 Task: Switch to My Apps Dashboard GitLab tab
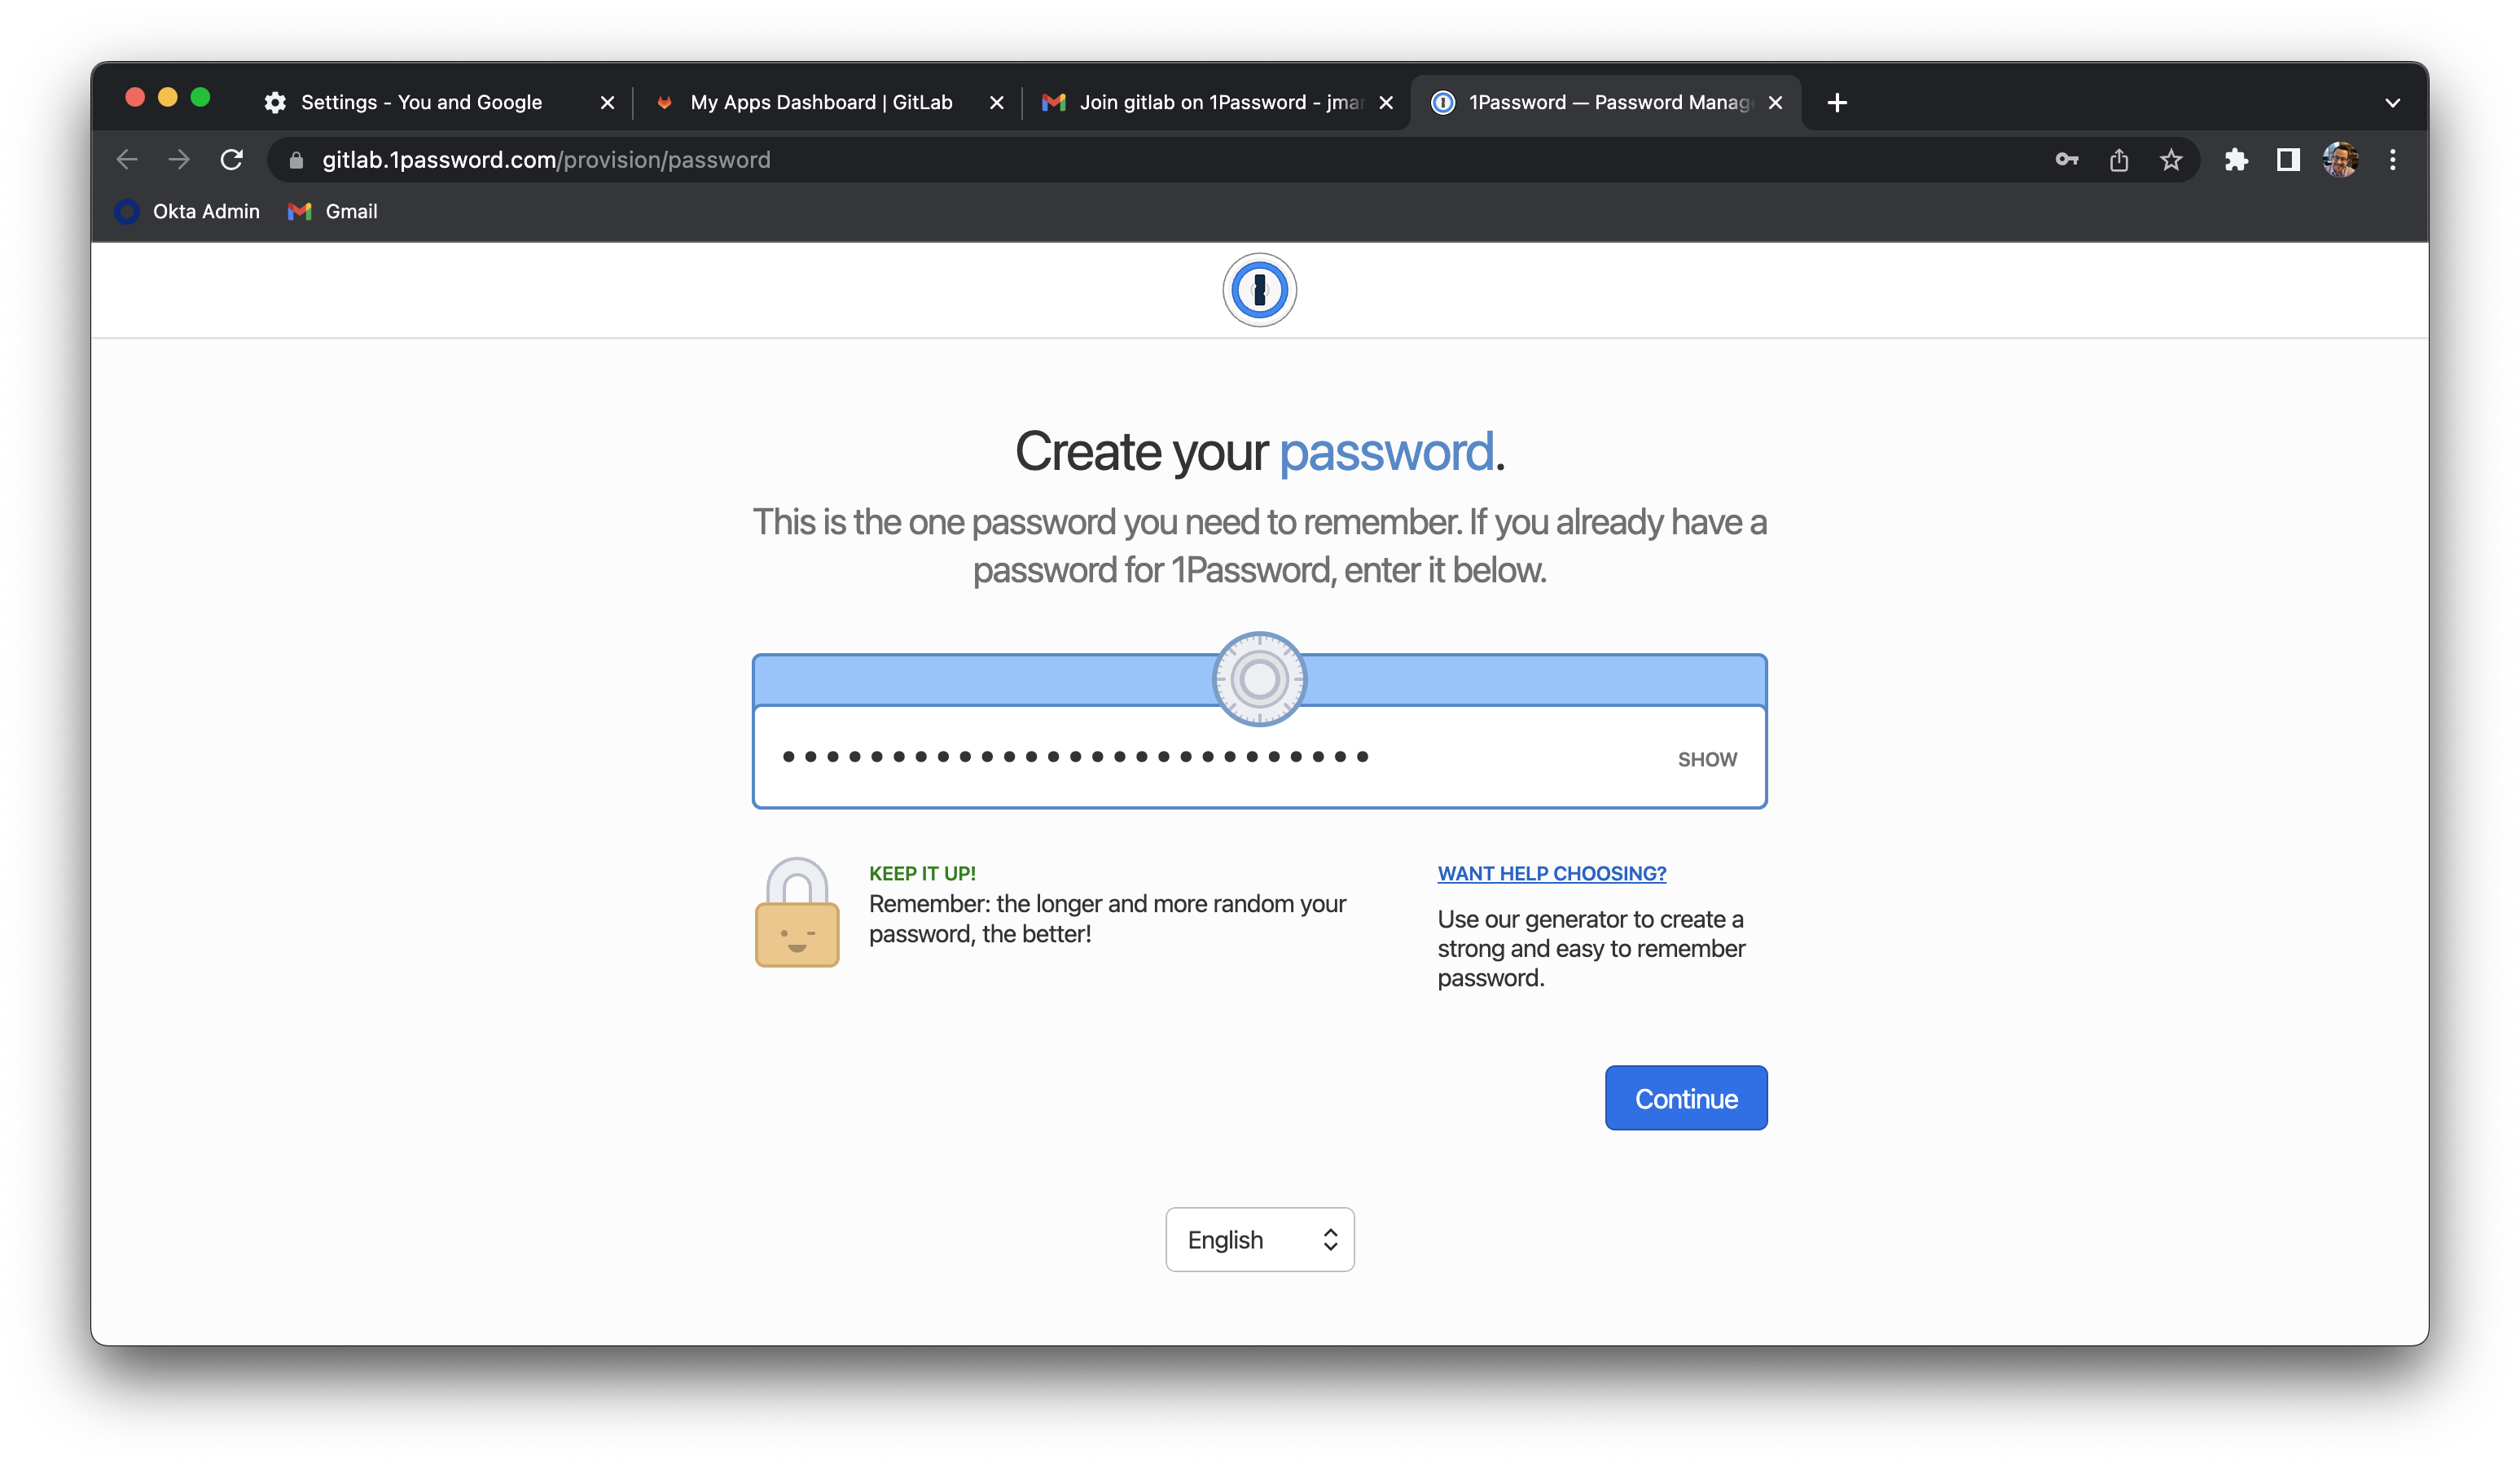pos(820,103)
